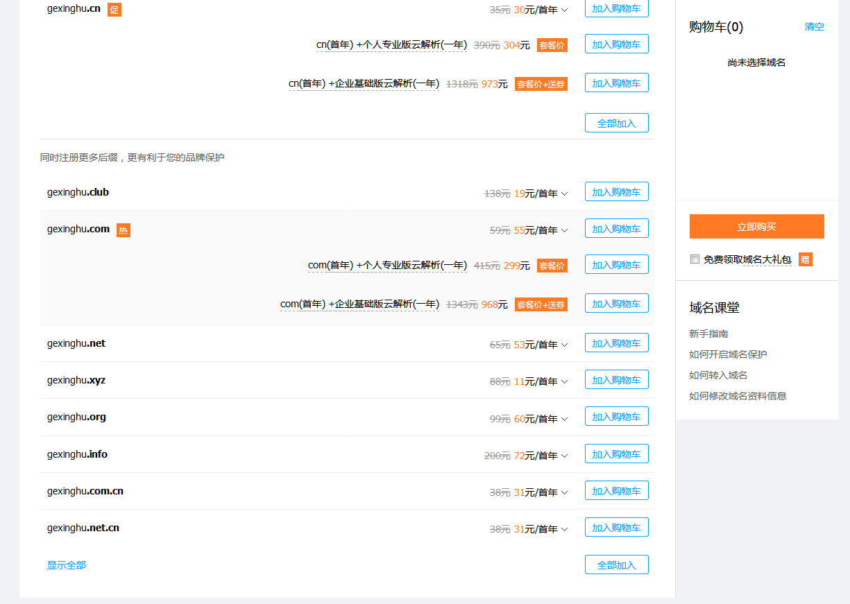Screen dimensions: 850x604
Task: Click the orange 赠 gift badge near the checkbox
Action: tap(804, 259)
